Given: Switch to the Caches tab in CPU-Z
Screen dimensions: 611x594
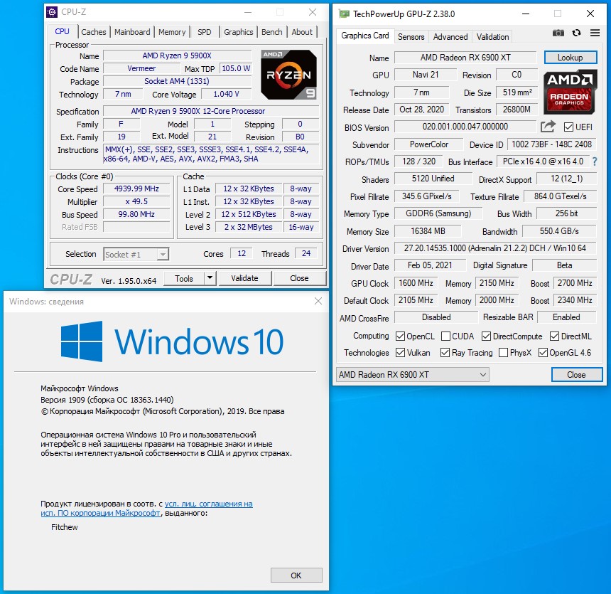Looking at the screenshot, I should tap(94, 32).
